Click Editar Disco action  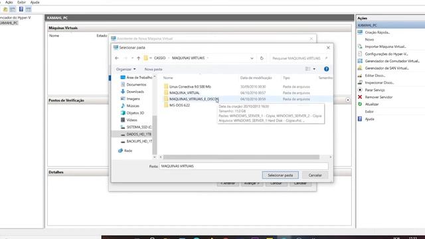[375, 76]
